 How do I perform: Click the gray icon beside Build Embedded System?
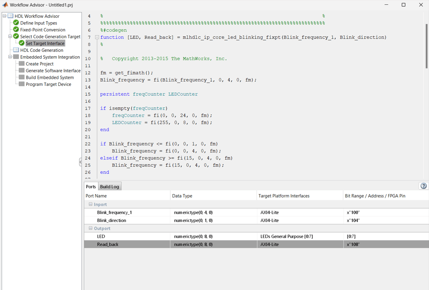click(21, 78)
